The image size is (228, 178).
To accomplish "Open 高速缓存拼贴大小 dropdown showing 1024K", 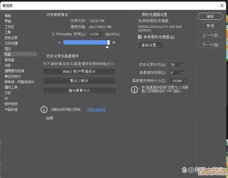I will tap(178, 81).
